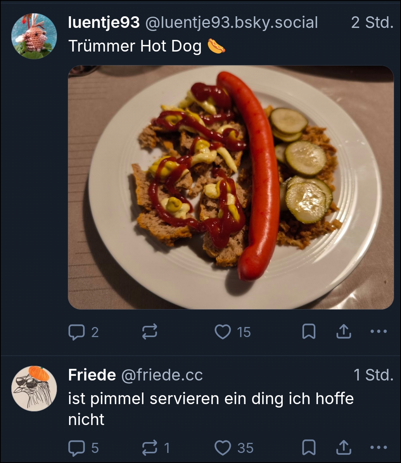
Task: Repost Friede's reply
Action: click(150, 448)
